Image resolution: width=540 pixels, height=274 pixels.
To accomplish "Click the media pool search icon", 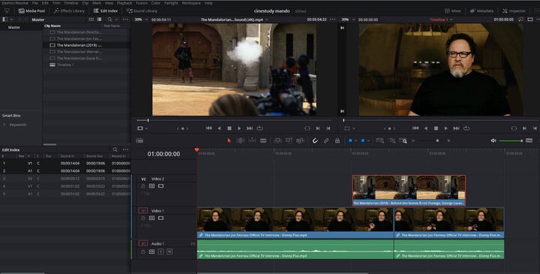I will pyautogui.click(x=109, y=20).
